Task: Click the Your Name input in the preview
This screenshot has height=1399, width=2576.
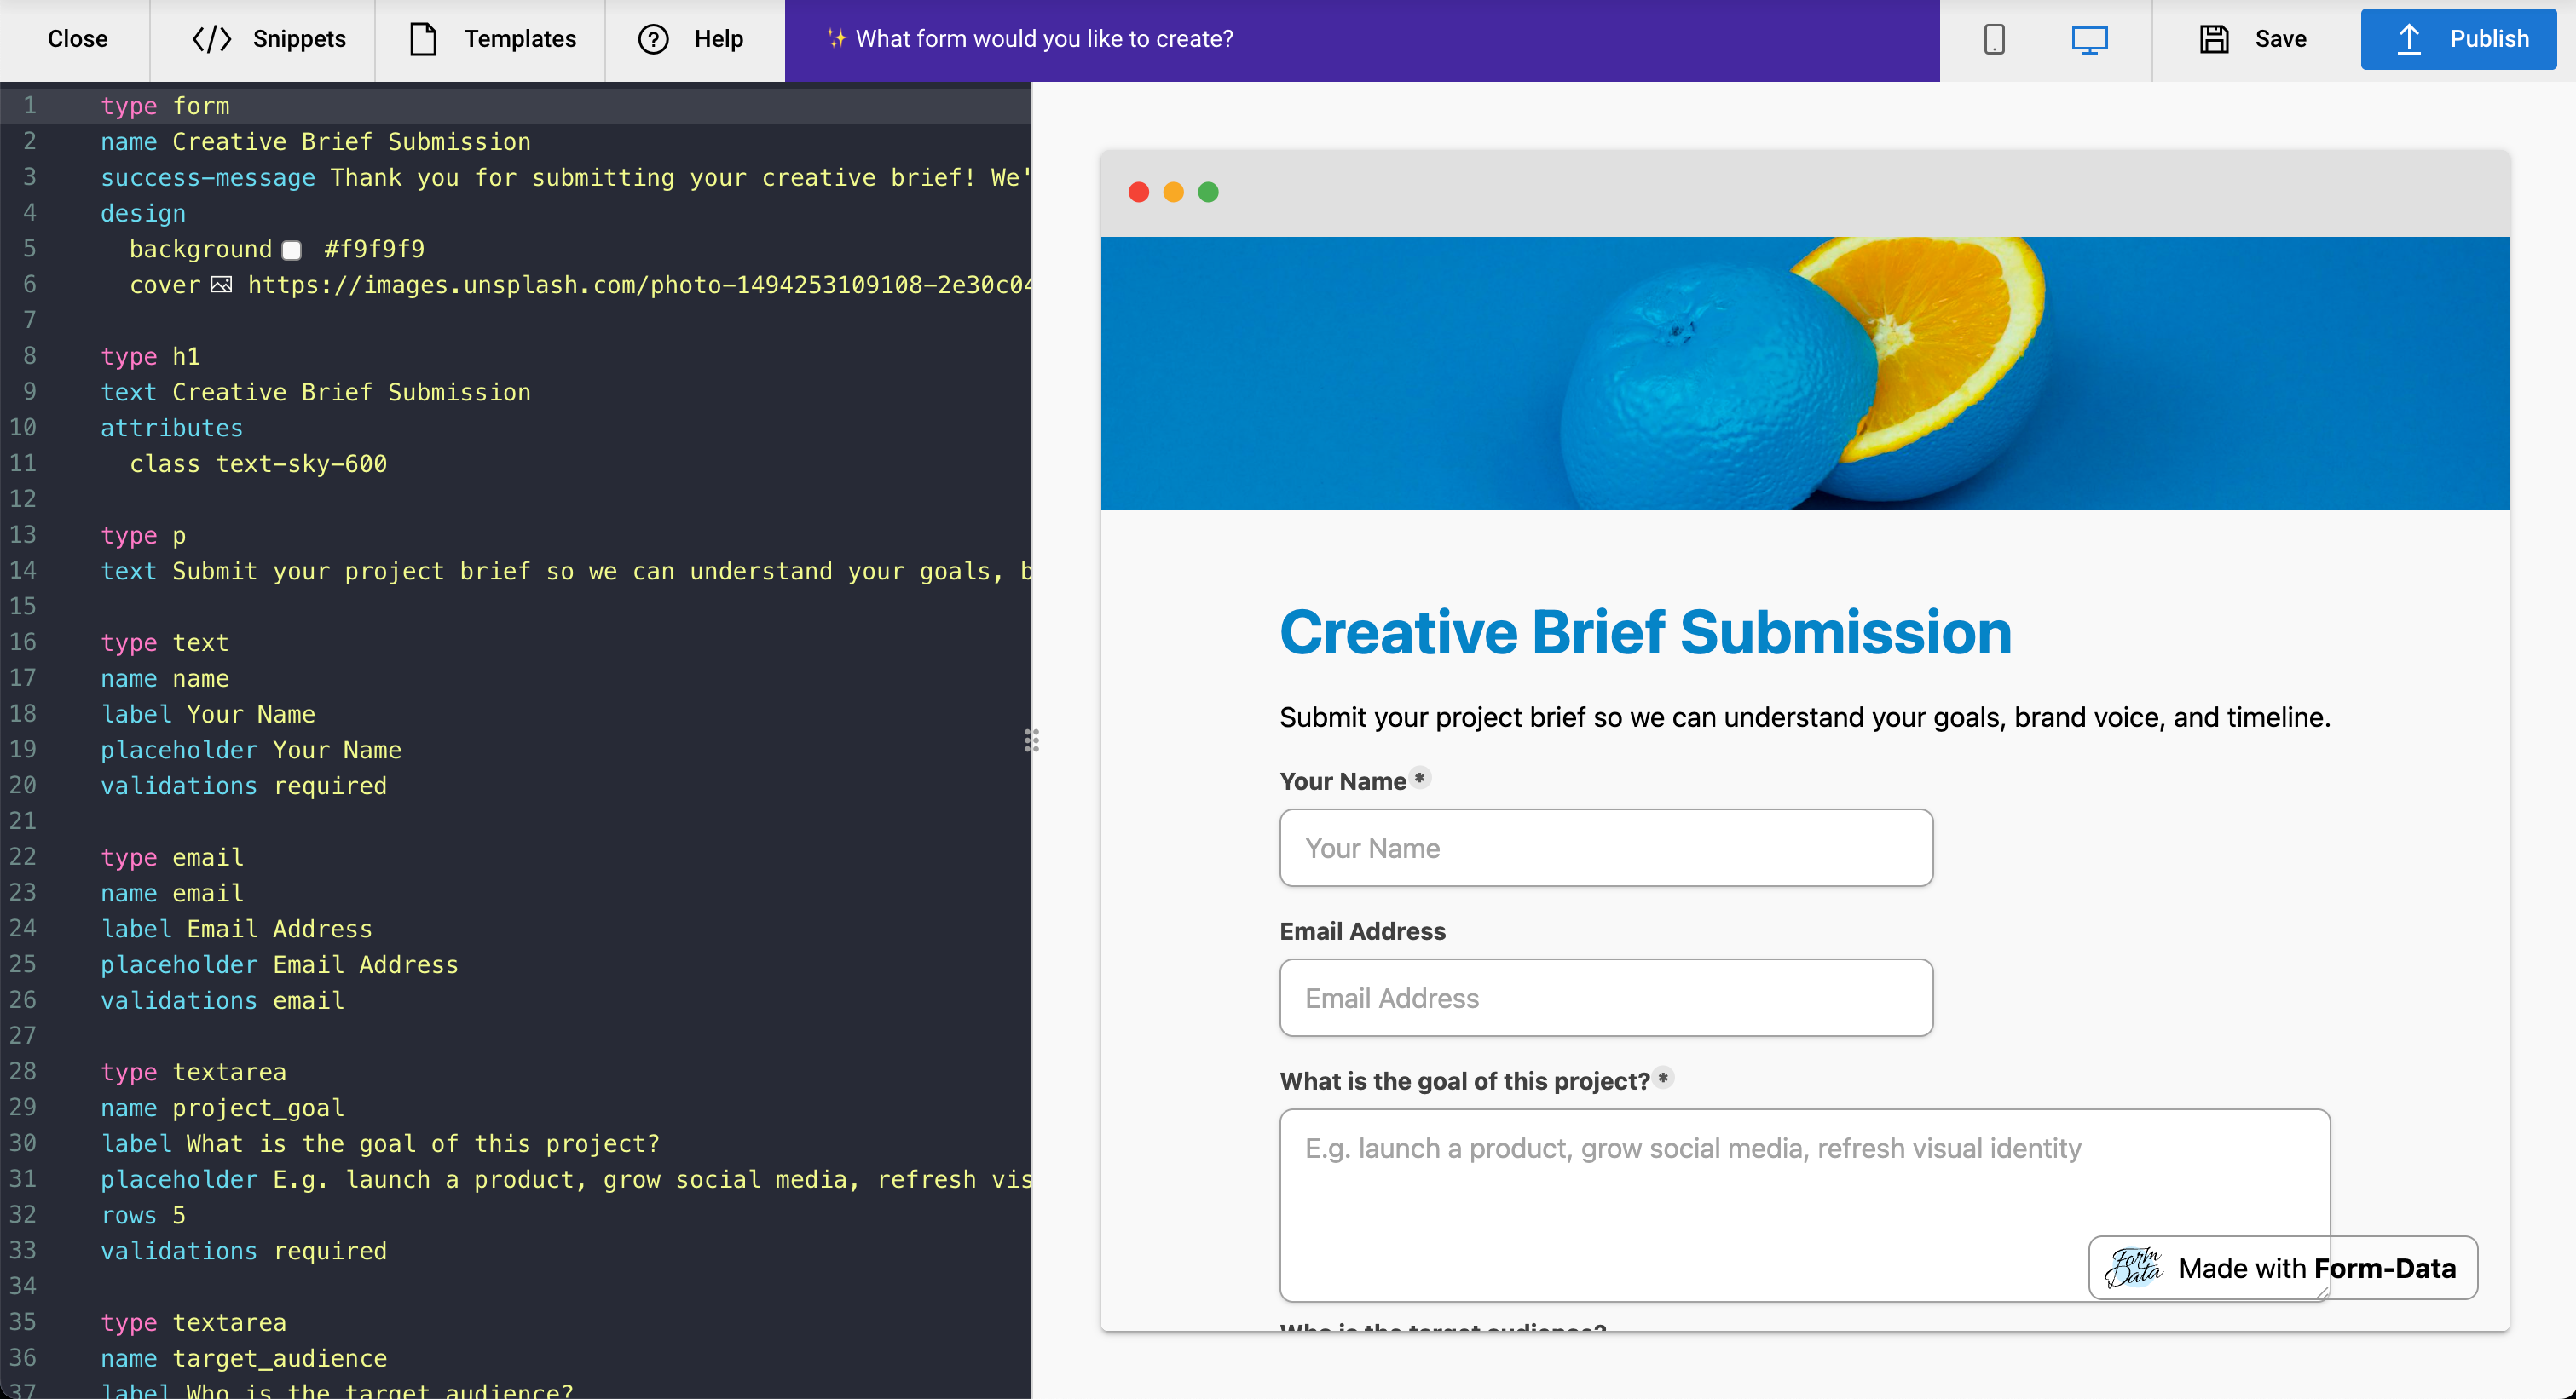Action: coord(1605,848)
